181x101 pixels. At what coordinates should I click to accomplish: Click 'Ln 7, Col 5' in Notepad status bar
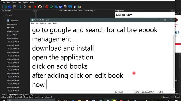click(119, 92)
